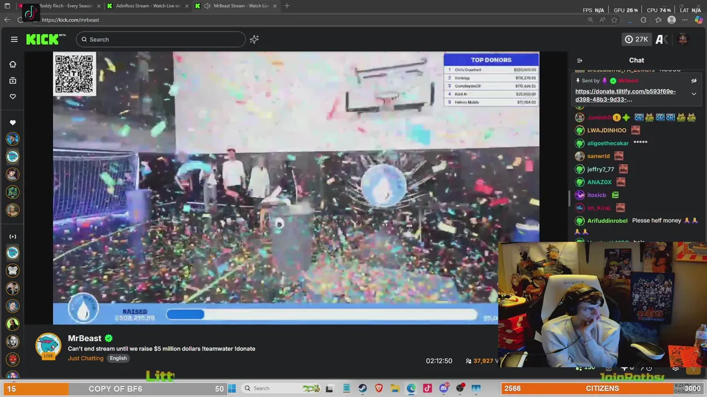707x397 pixels.
Task: Open the Just Chatting category link
Action: pyautogui.click(x=86, y=358)
